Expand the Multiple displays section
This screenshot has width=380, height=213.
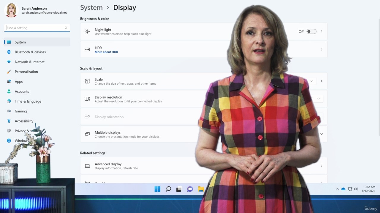pos(321,134)
